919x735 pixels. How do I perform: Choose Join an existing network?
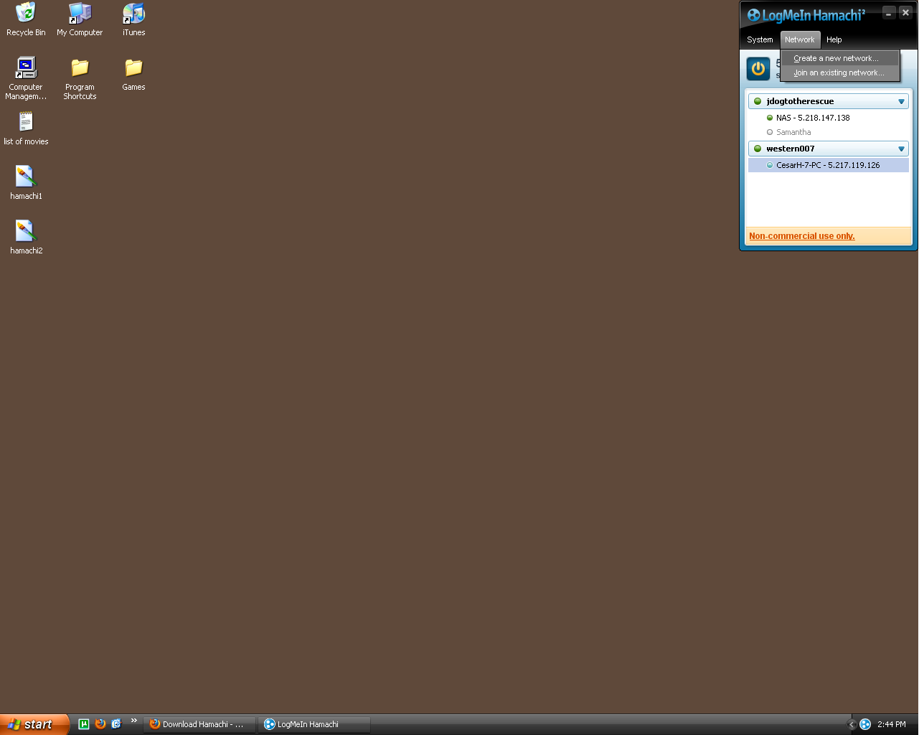pyautogui.click(x=839, y=73)
